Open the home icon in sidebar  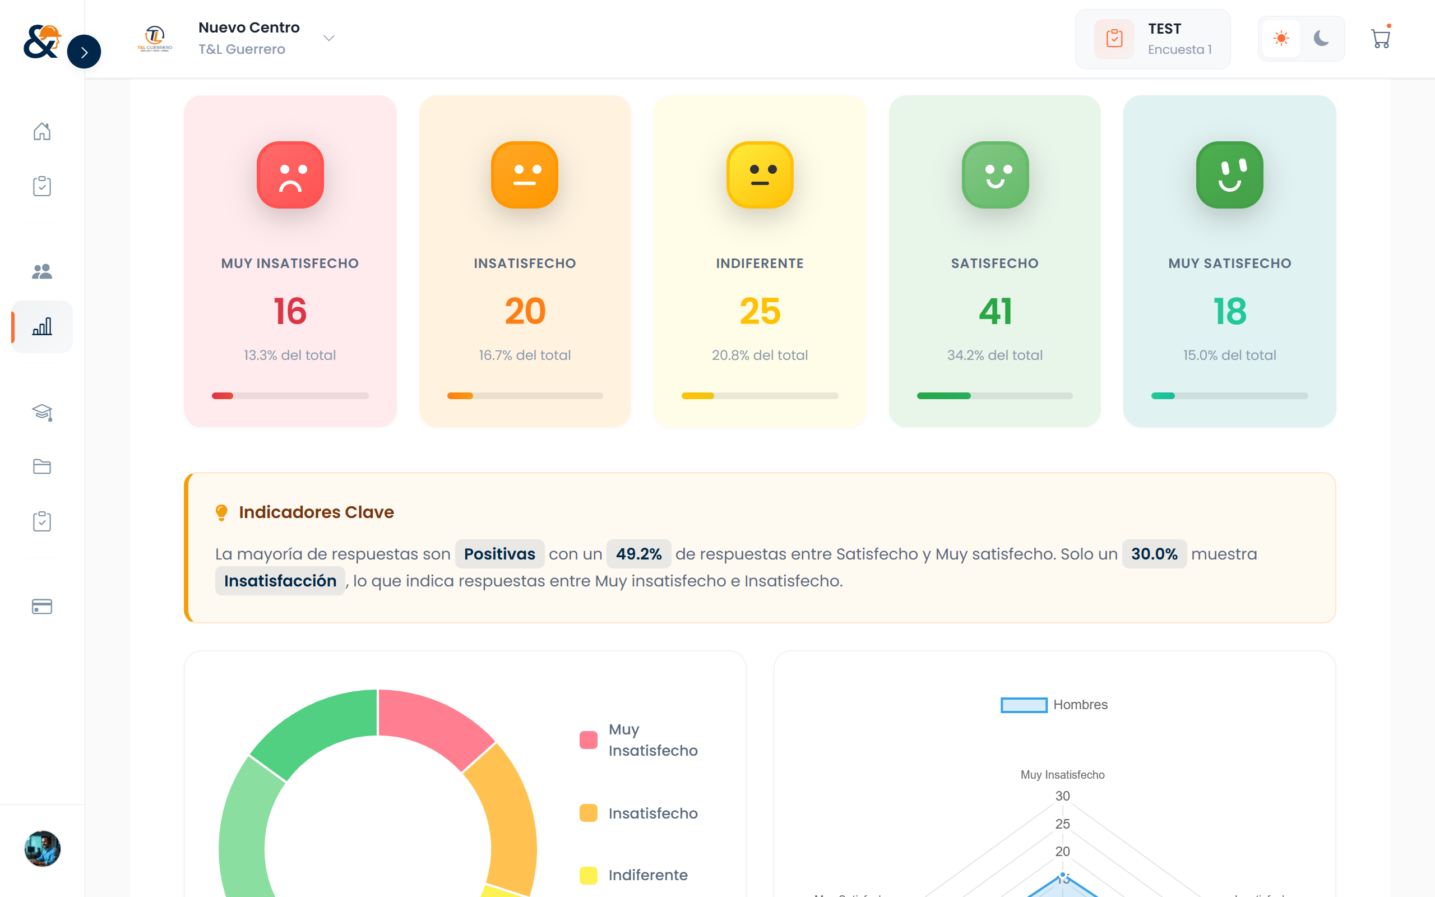41,131
